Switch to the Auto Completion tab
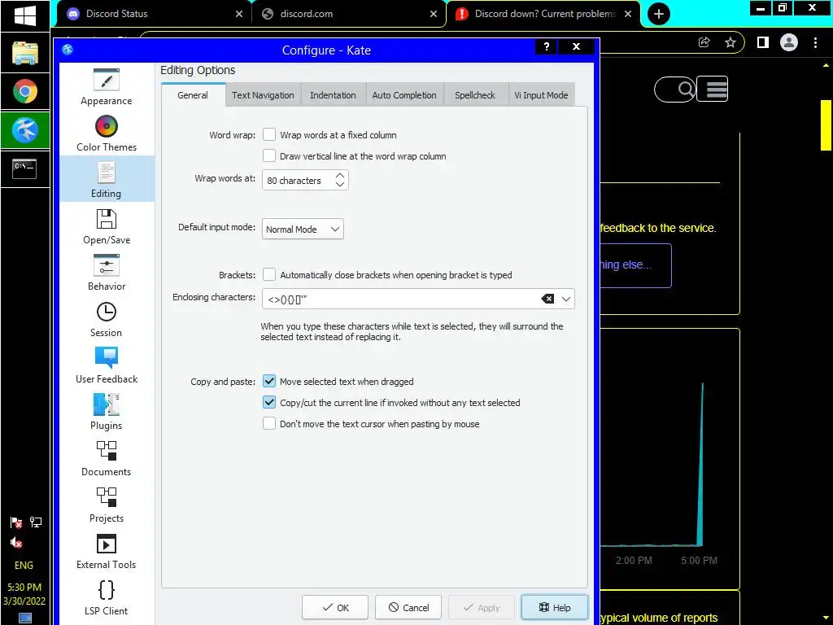Screen dimensions: 833x625 [404, 95]
